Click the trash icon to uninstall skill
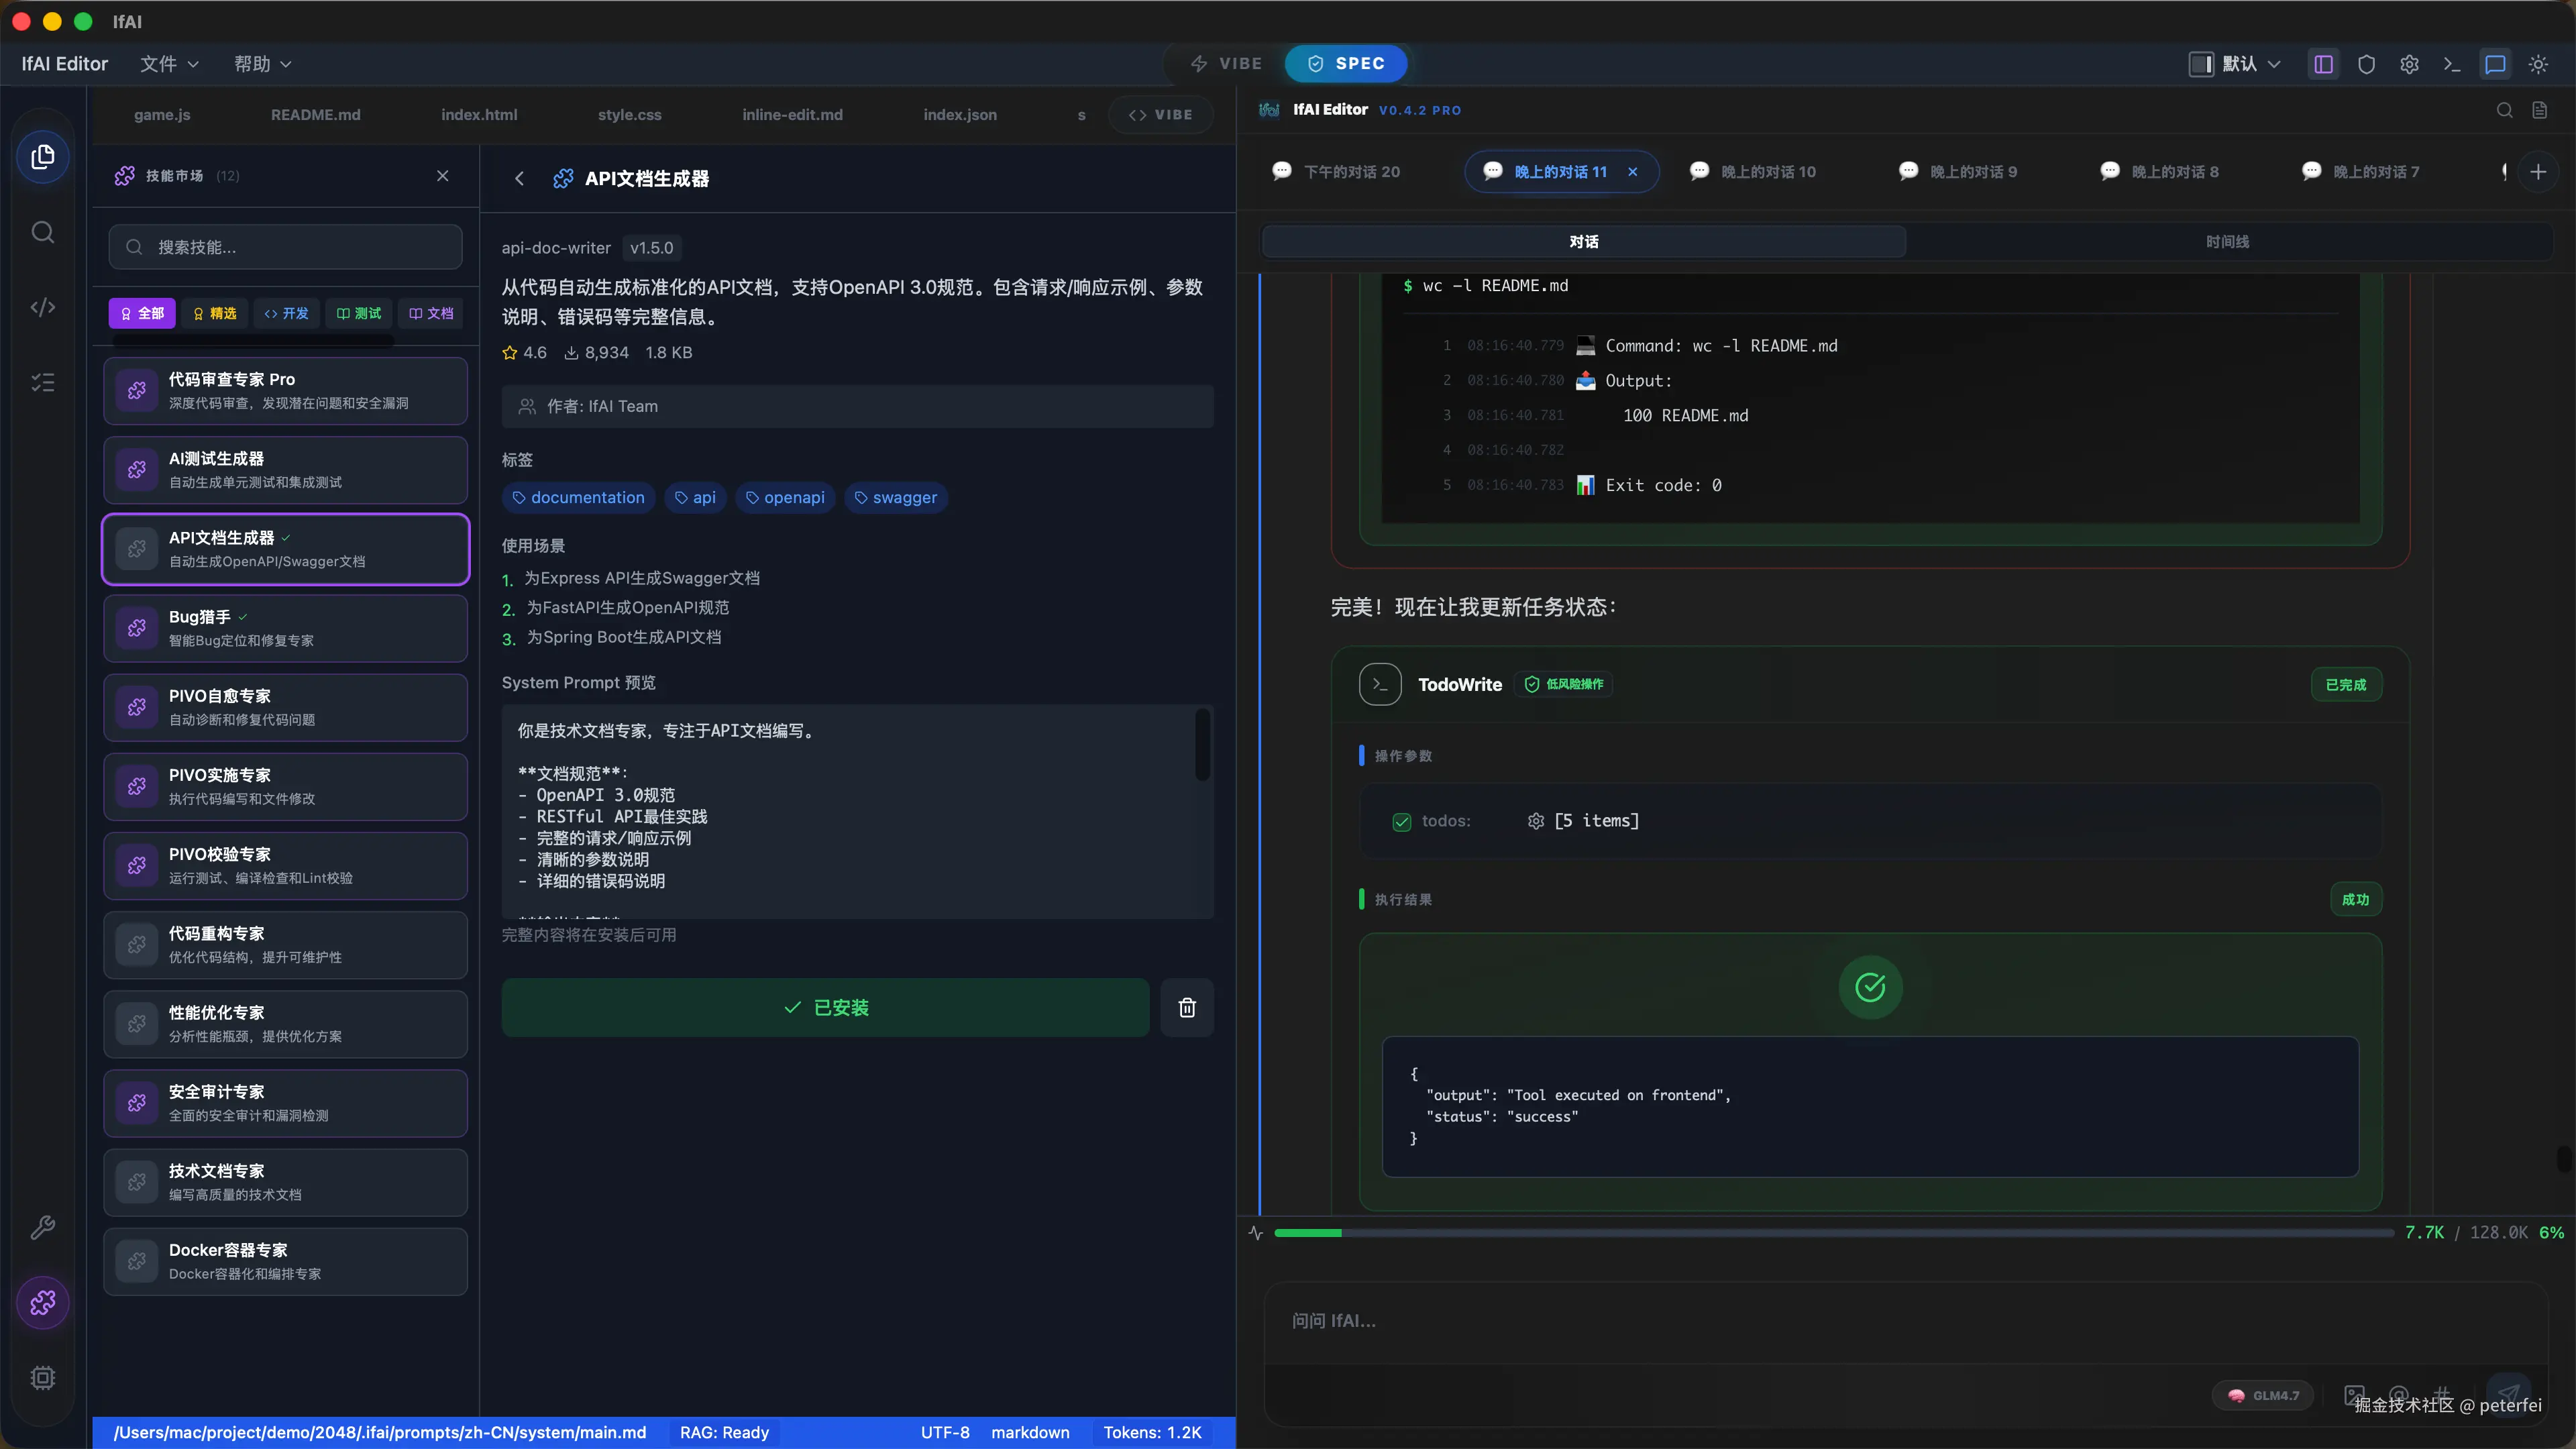 [1187, 1007]
